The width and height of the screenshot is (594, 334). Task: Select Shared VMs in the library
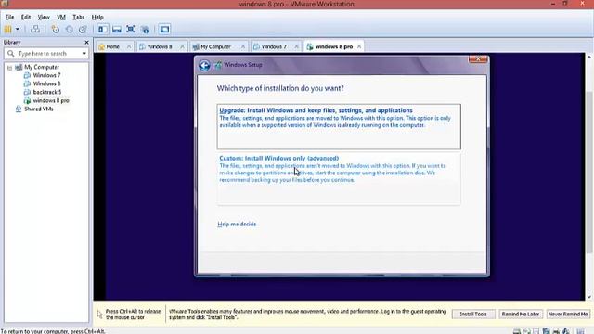tap(39, 109)
